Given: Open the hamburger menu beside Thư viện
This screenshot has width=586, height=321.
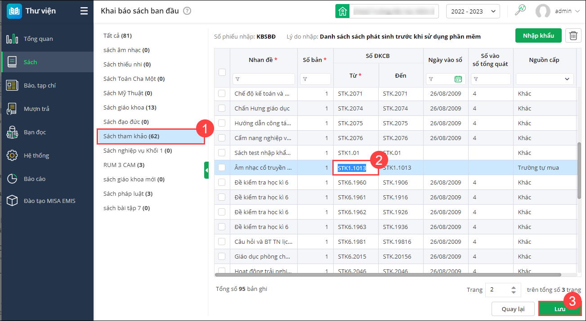Looking at the screenshot, I should tap(84, 11).
